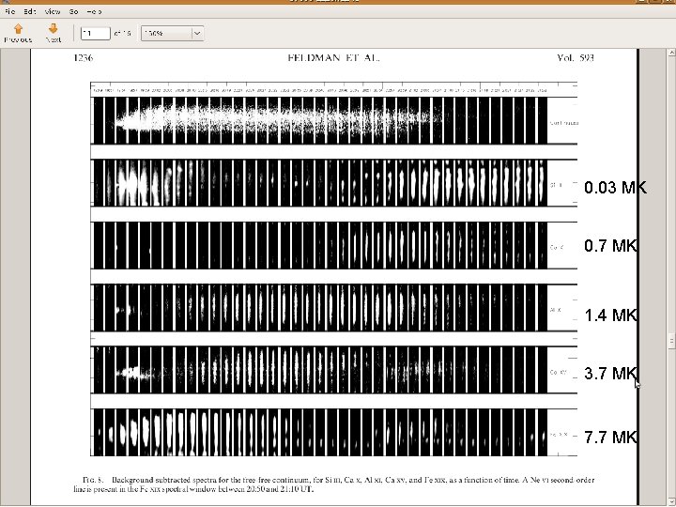The image size is (676, 507).
Task: Open the View menu
Action: (53, 11)
